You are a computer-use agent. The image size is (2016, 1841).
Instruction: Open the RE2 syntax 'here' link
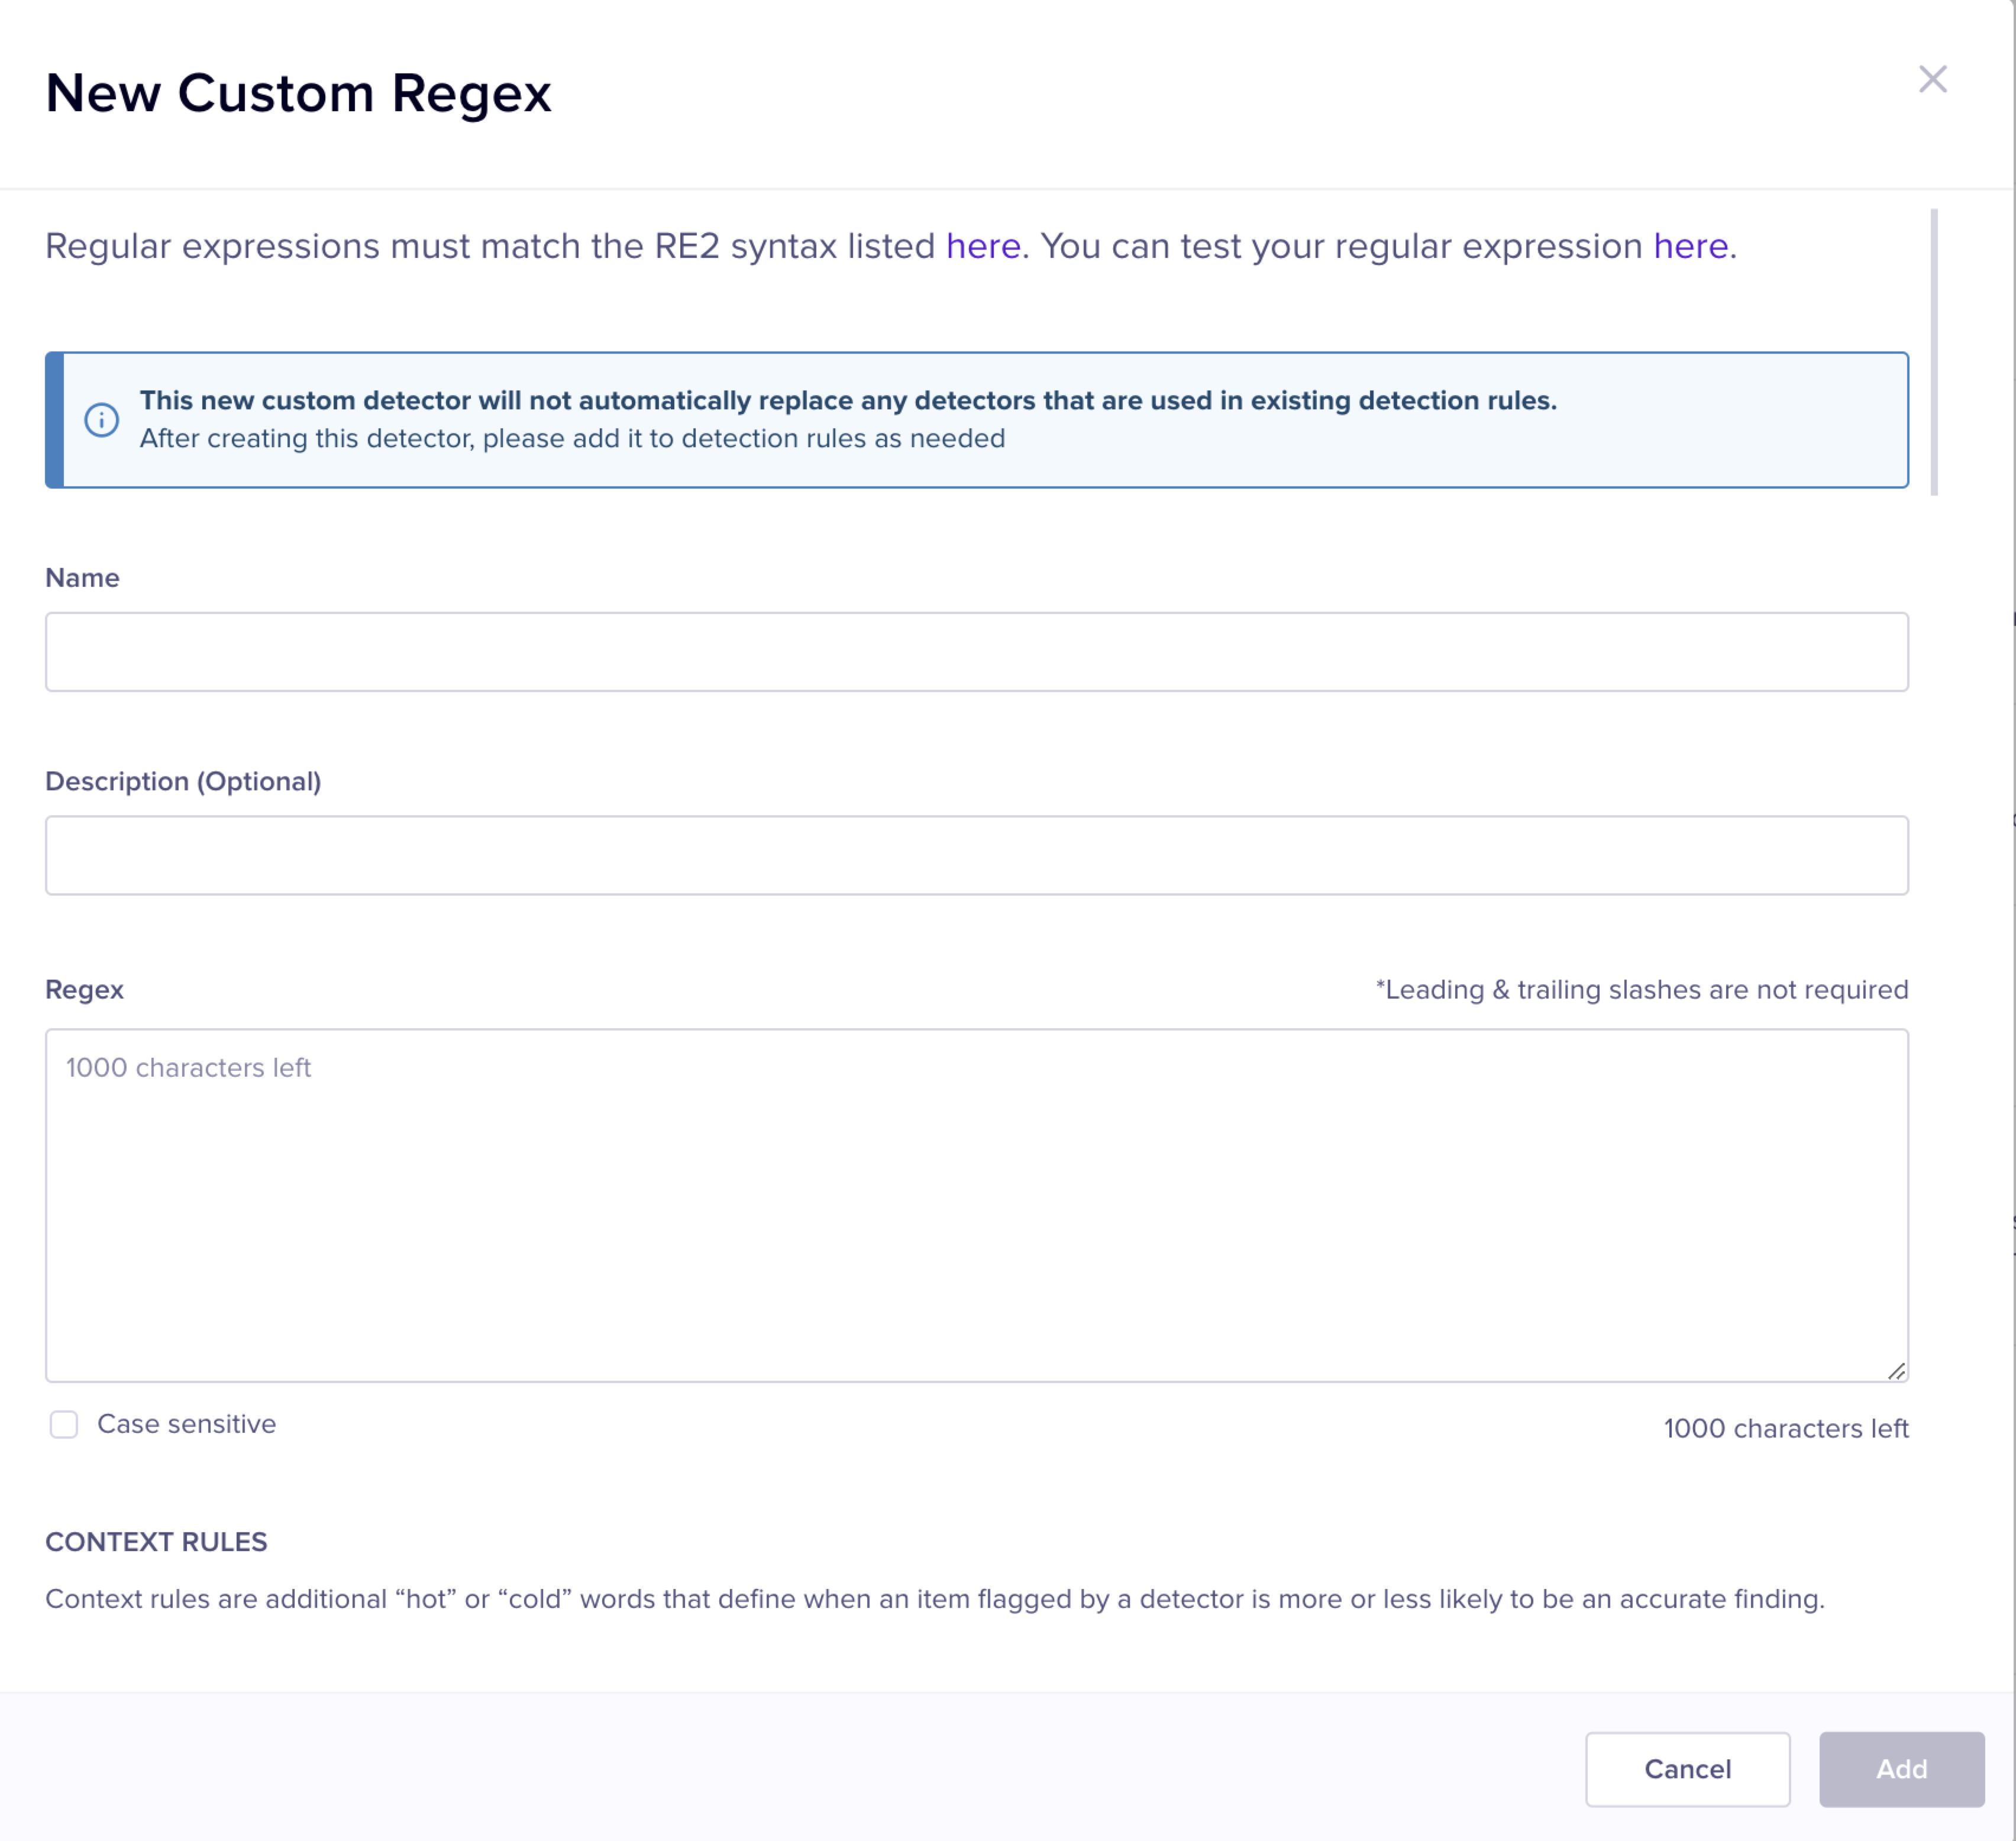click(x=982, y=246)
